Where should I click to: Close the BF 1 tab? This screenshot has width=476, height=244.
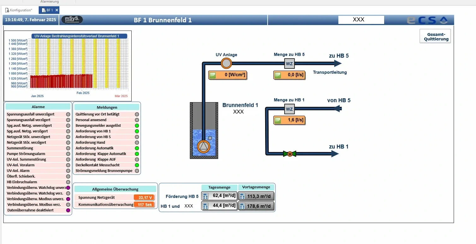pos(57,10)
